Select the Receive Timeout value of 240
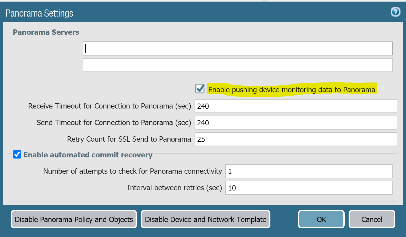The width and height of the screenshot is (406, 237). pos(295,106)
